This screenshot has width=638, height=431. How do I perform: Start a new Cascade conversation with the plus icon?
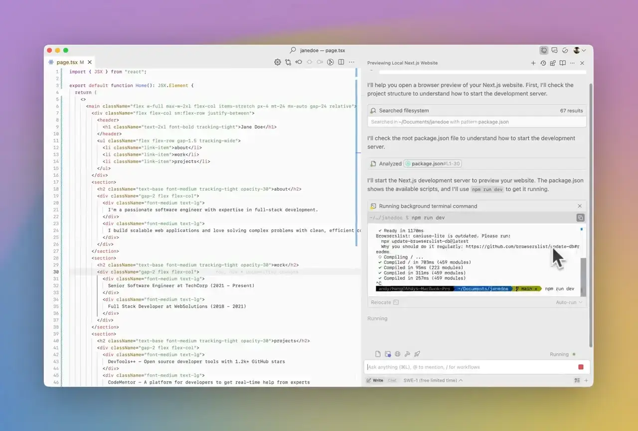(533, 63)
